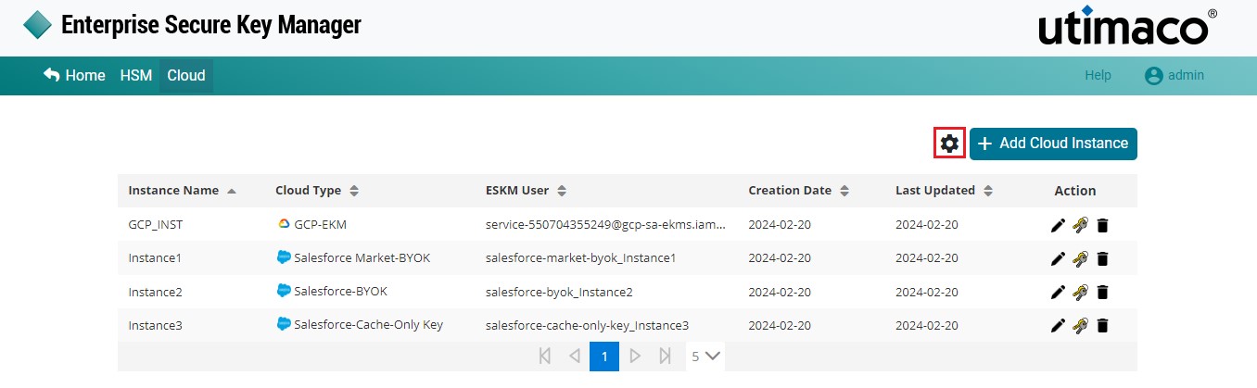Click the Utimaco logo

(1127, 28)
